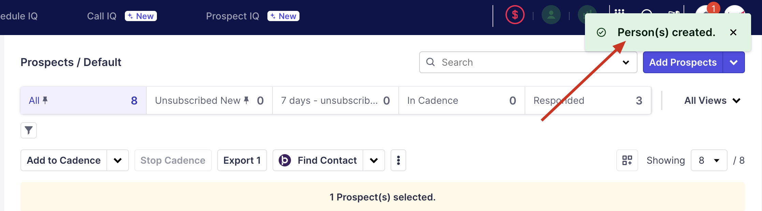Open the filter funnel icon
The height and width of the screenshot is (211, 762).
tap(29, 130)
